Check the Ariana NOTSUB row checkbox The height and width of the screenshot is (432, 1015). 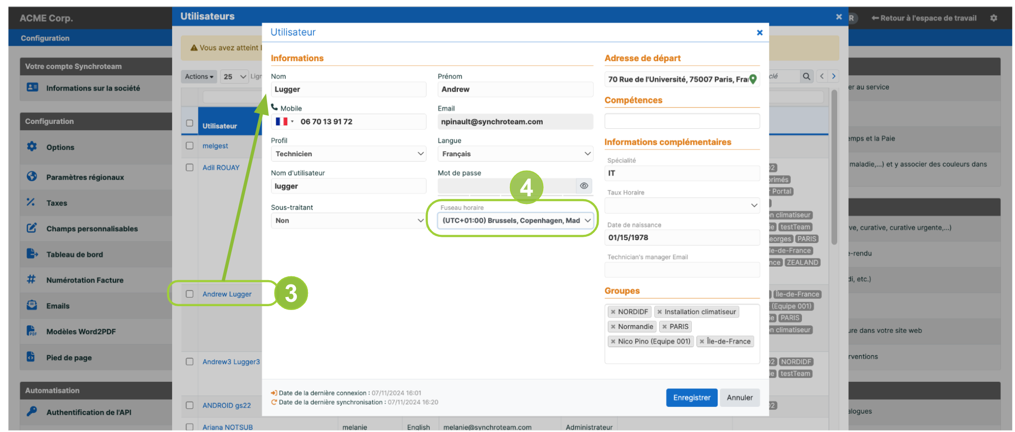[189, 427]
